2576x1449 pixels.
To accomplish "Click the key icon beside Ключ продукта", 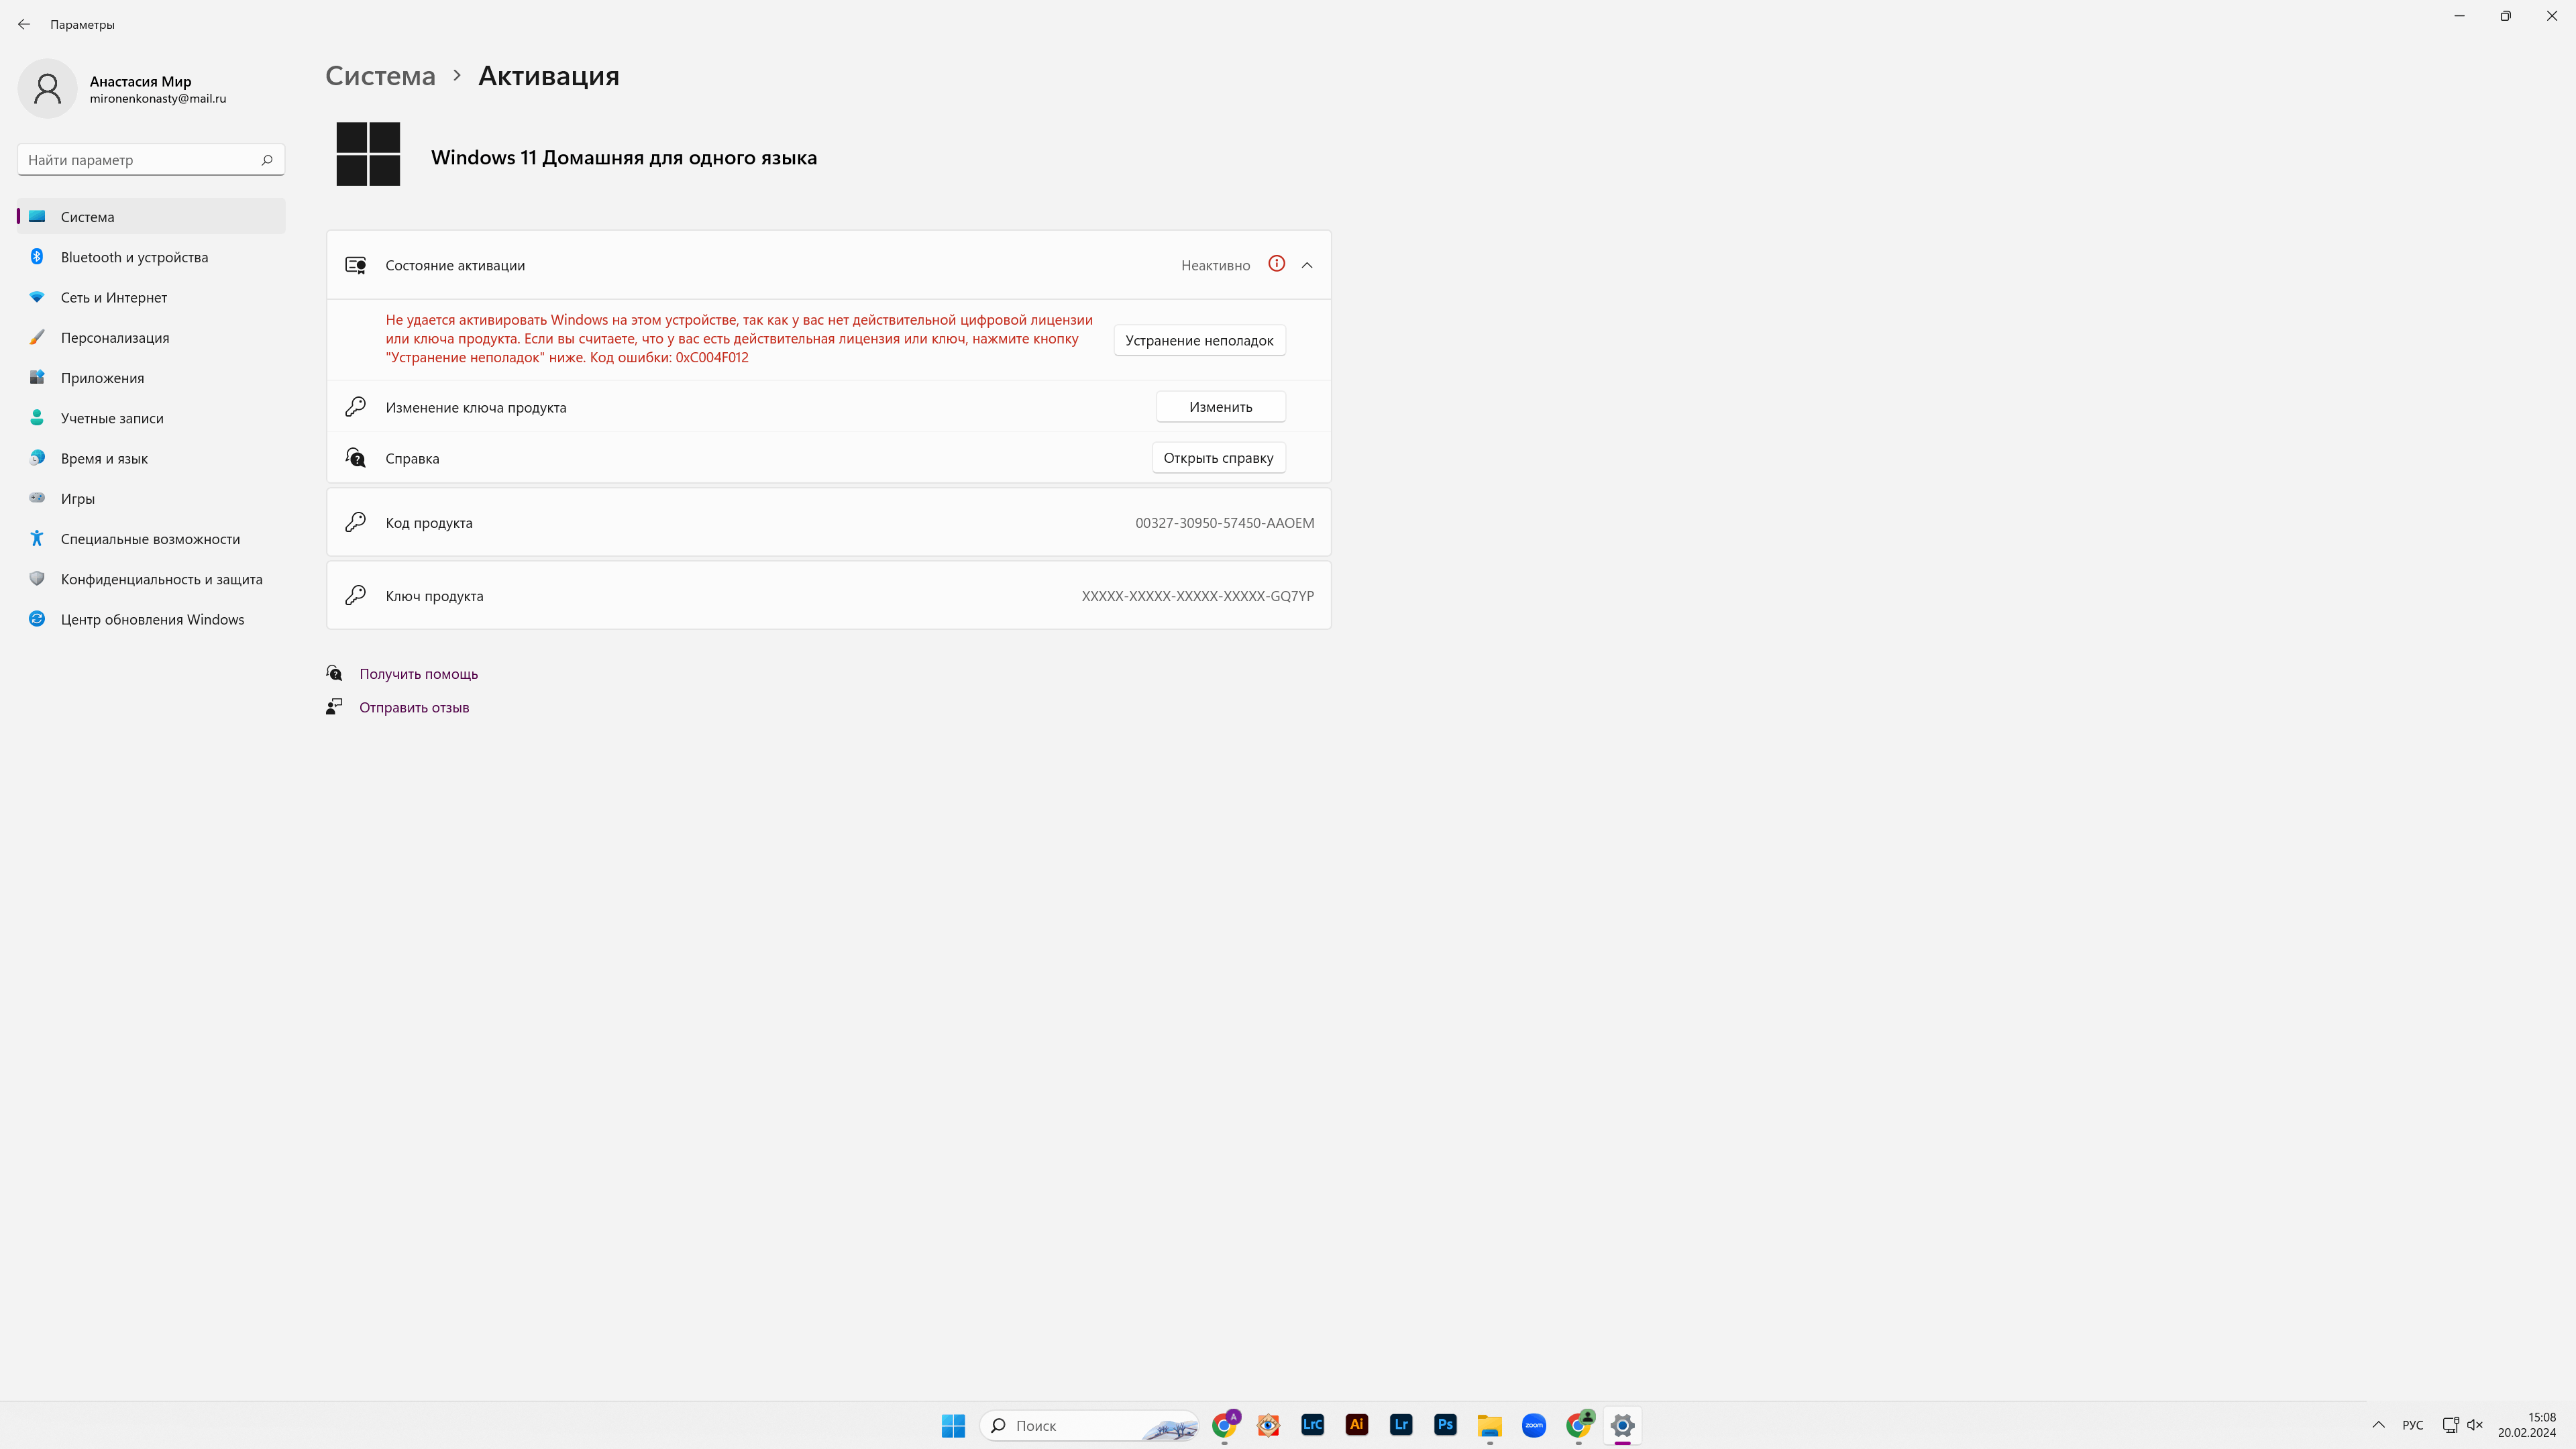I will point(355,595).
